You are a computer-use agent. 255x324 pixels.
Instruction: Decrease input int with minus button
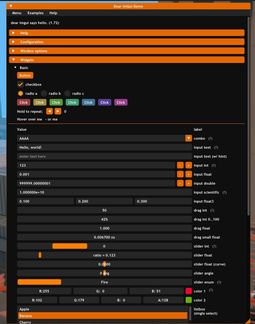pos(180,165)
